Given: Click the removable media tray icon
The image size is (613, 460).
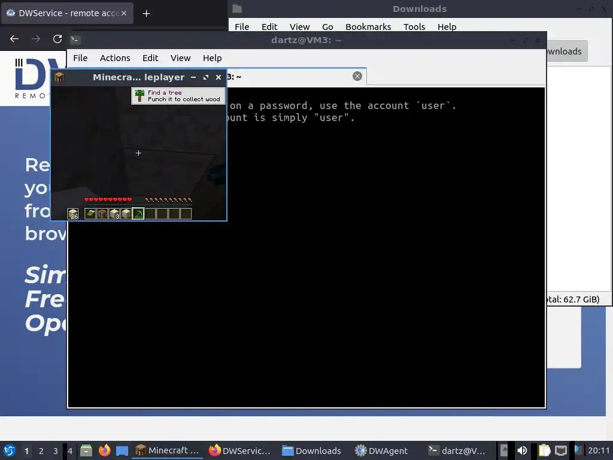Looking at the screenshot, I should 504,450.
